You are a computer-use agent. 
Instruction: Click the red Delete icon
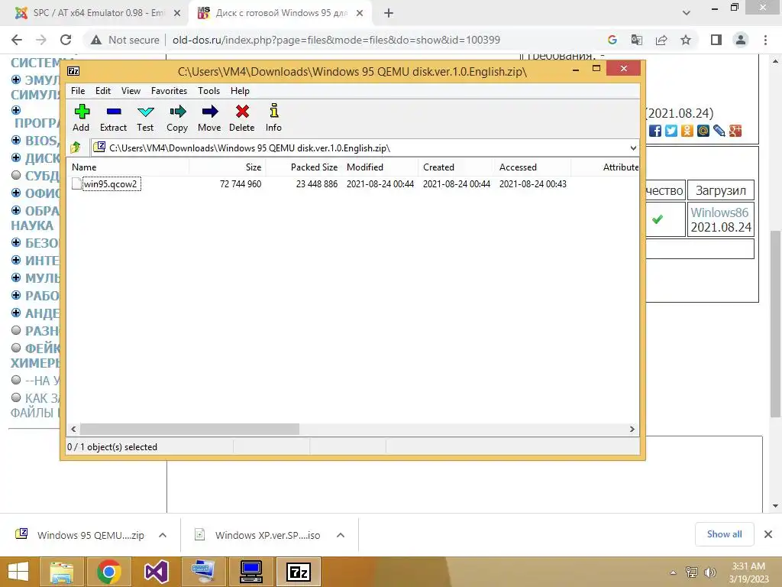click(242, 112)
